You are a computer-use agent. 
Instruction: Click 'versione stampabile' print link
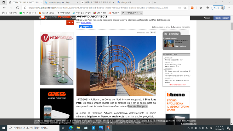(183, 27)
